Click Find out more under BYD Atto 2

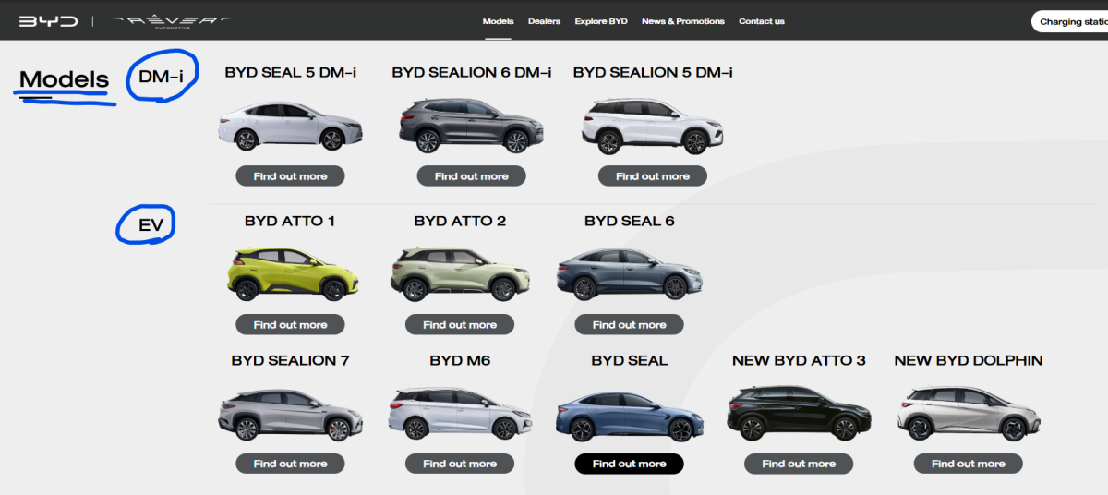coord(460,324)
